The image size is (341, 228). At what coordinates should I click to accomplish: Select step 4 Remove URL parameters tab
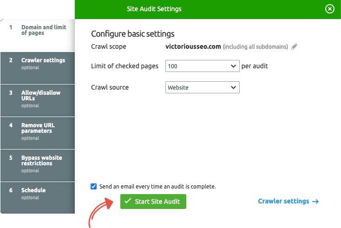38,133
